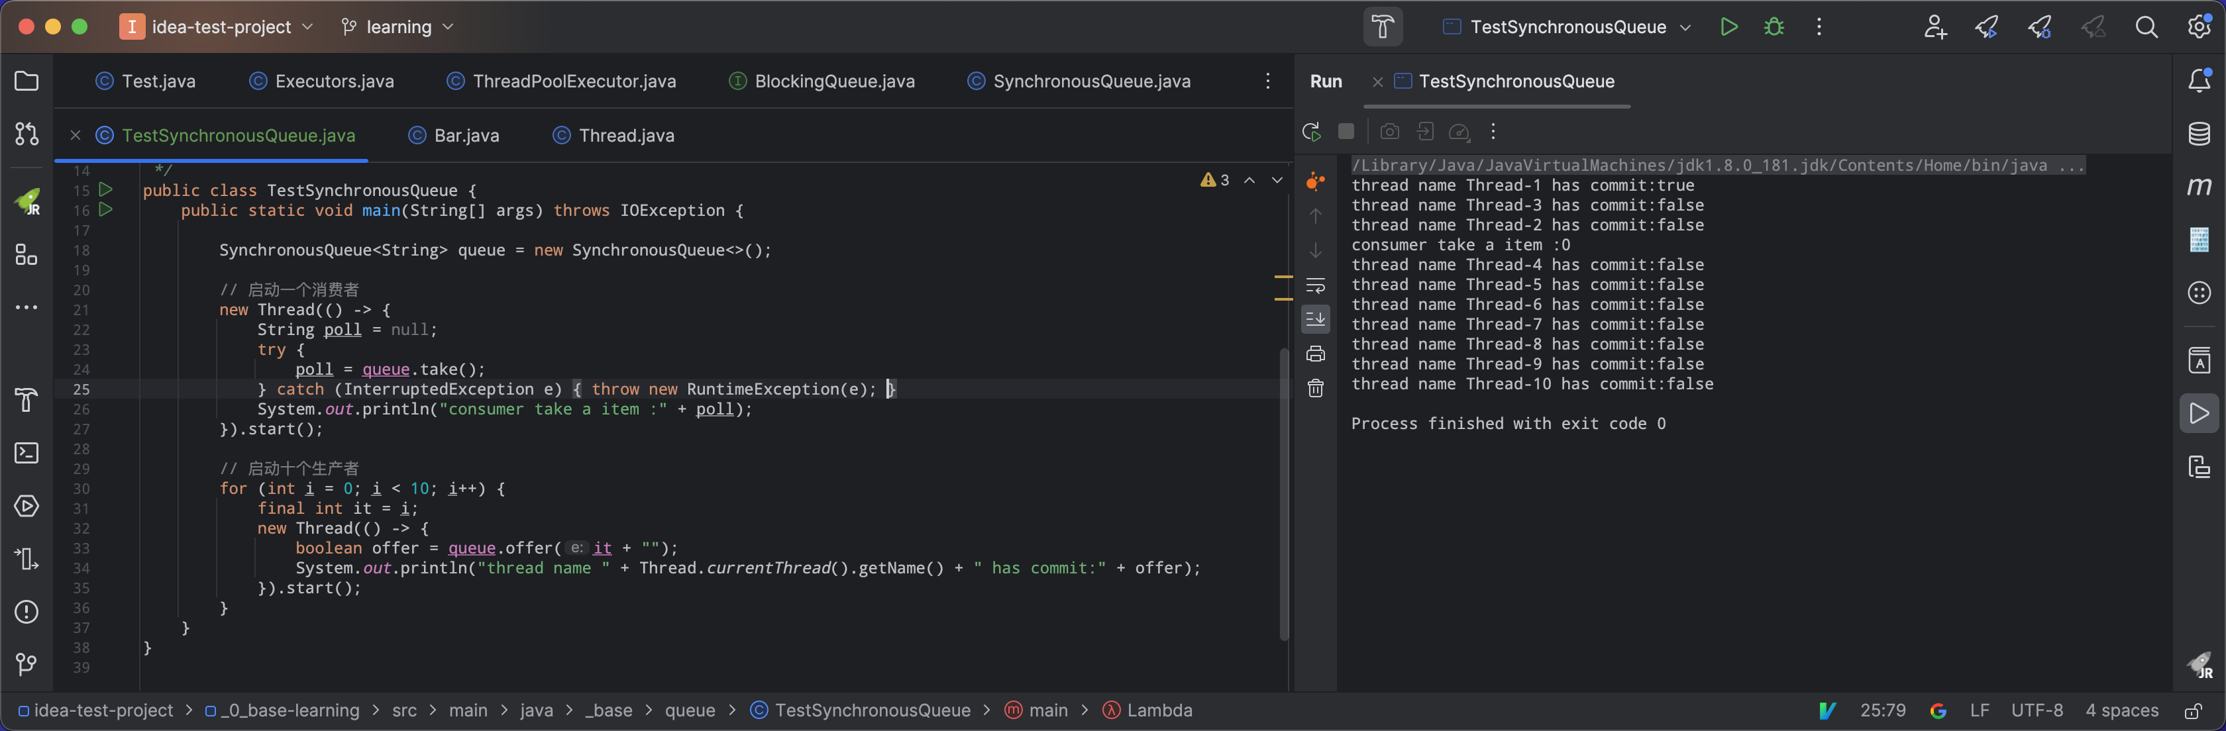Toggle read-only lock icon in status bar
Image resolution: width=2226 pixels, height=731 pixels.
click(2192, 711)
